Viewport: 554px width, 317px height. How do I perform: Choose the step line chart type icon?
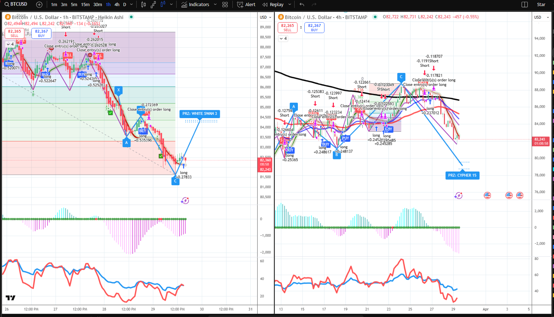tap(153, 5)
